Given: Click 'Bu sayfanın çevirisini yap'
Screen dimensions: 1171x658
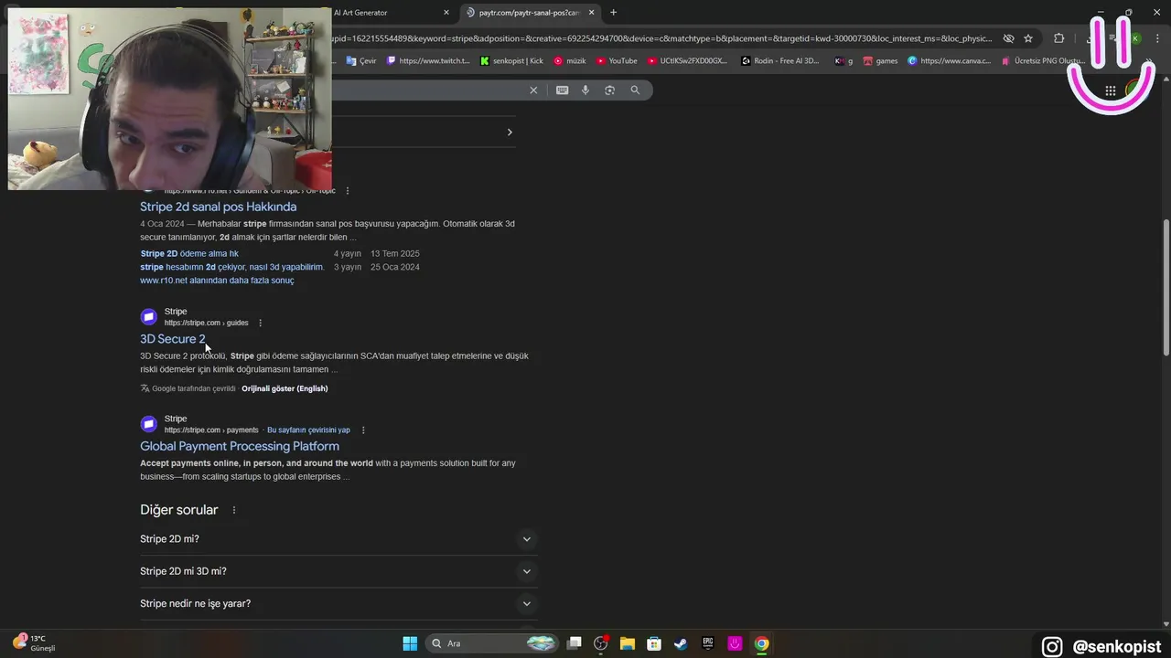Looking at the screenshot, I should pos(308,430).
